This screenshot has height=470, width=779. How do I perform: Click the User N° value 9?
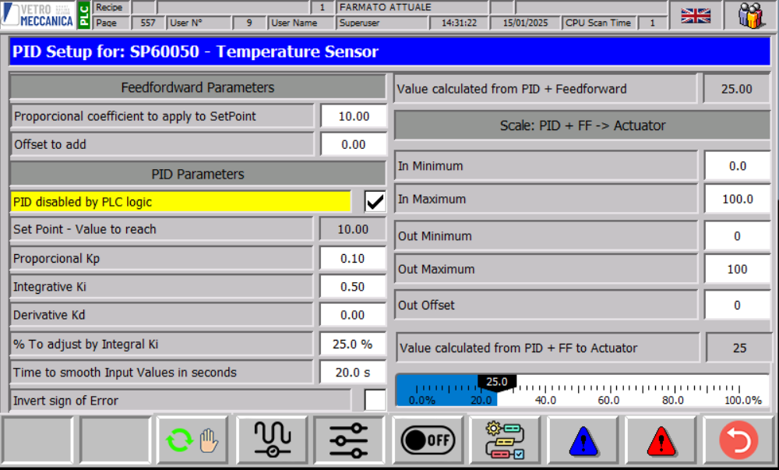point(249,23)
